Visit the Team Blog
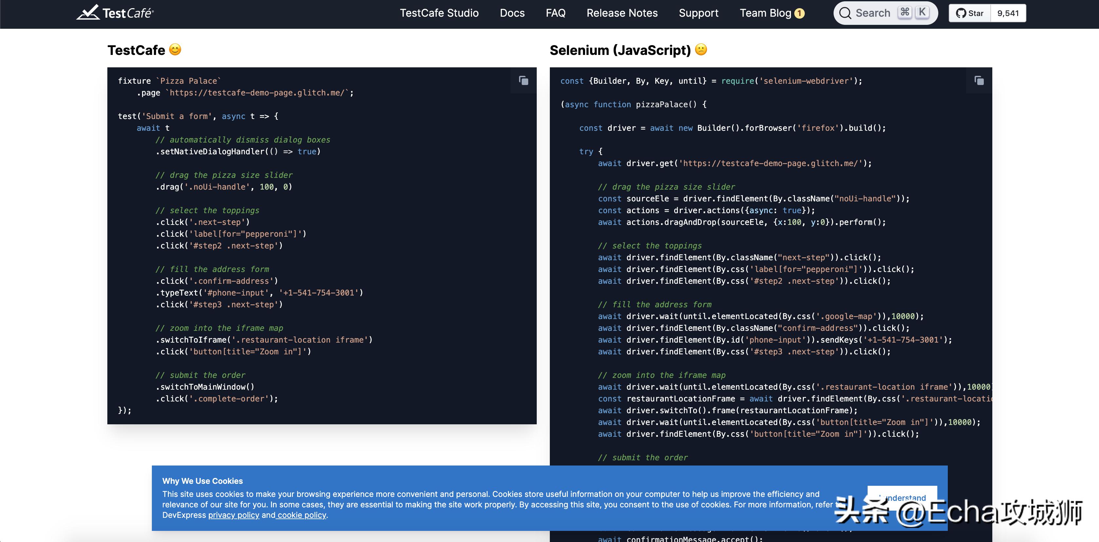Screen dimensions: 1099x542 766,13
